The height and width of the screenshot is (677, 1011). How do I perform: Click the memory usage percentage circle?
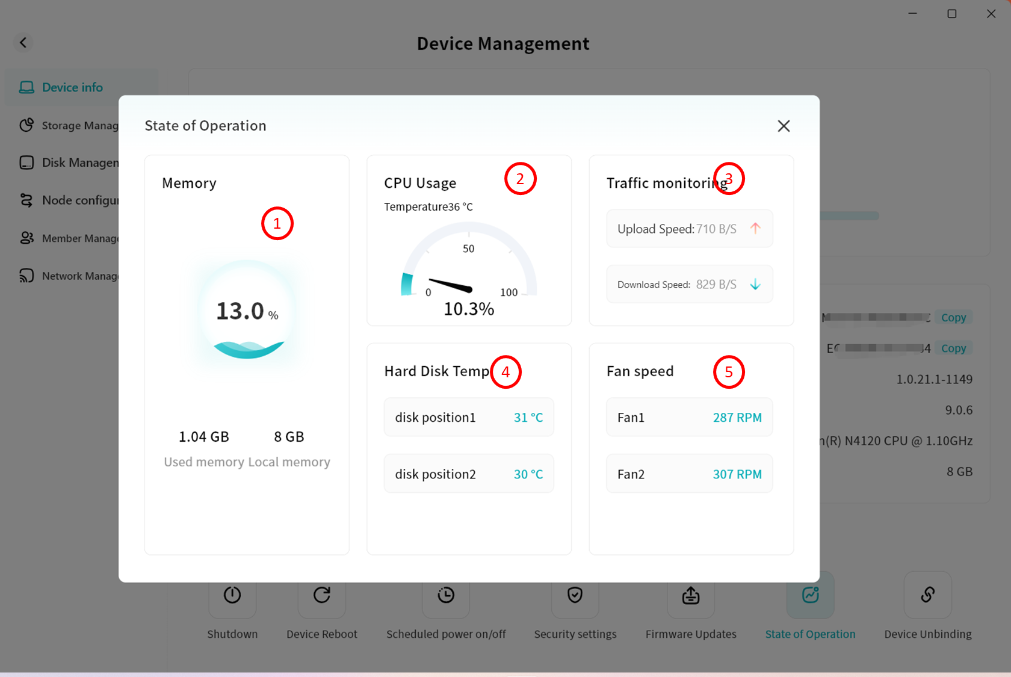(x=247, y=311)
